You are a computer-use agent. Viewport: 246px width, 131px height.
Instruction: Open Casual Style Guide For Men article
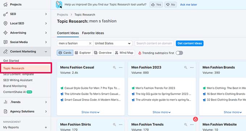92,88
